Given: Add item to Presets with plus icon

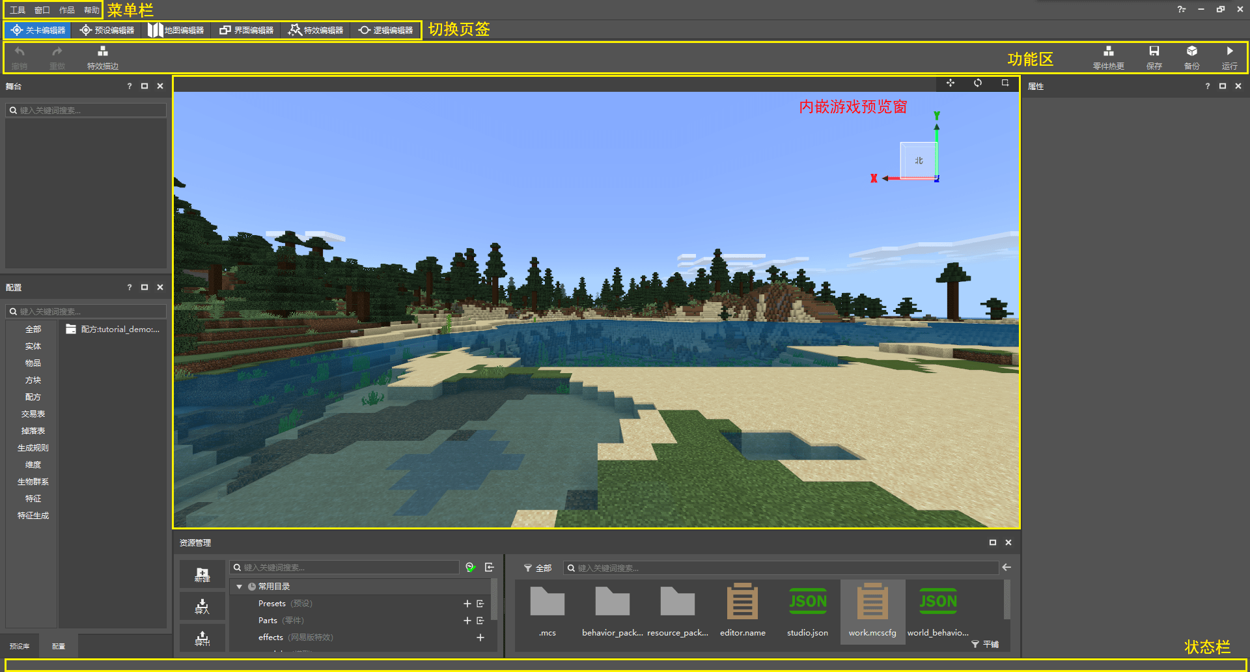Looking at the screenshot, I should [x=467, y=604].
